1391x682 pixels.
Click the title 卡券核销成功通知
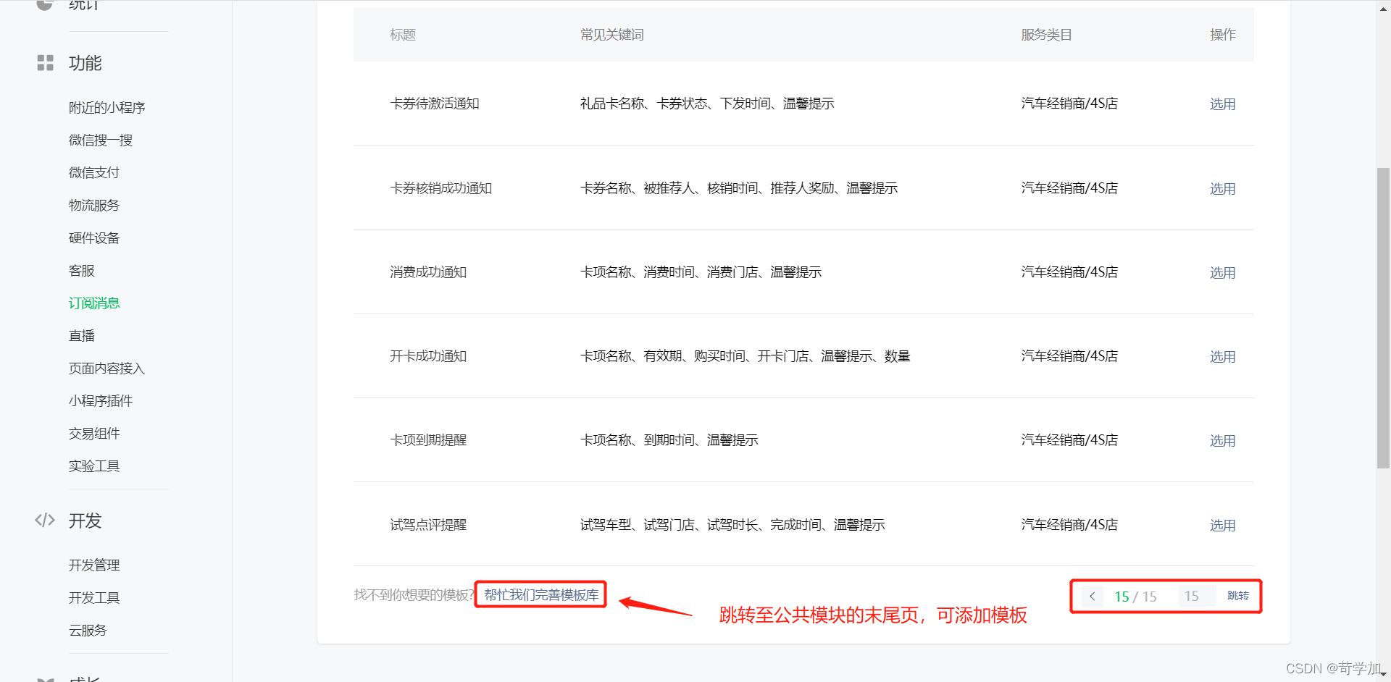coord(441,188)
